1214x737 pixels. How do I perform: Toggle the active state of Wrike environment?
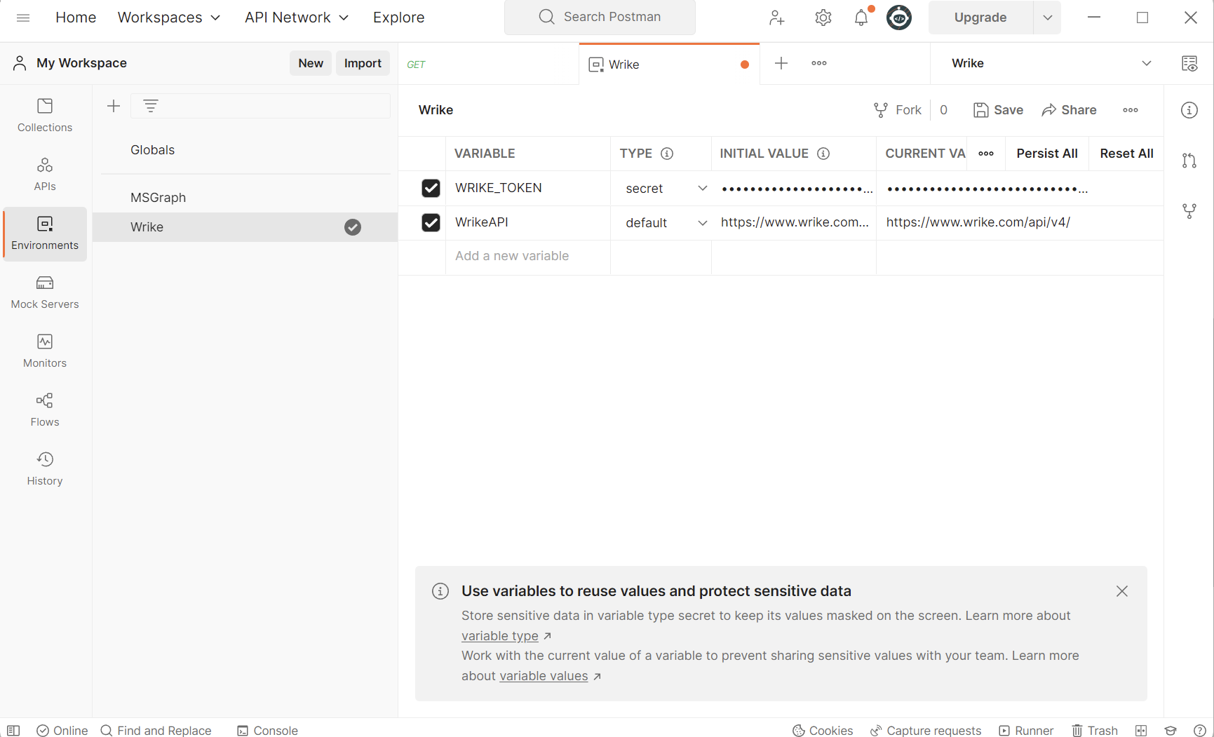(353, 227)
